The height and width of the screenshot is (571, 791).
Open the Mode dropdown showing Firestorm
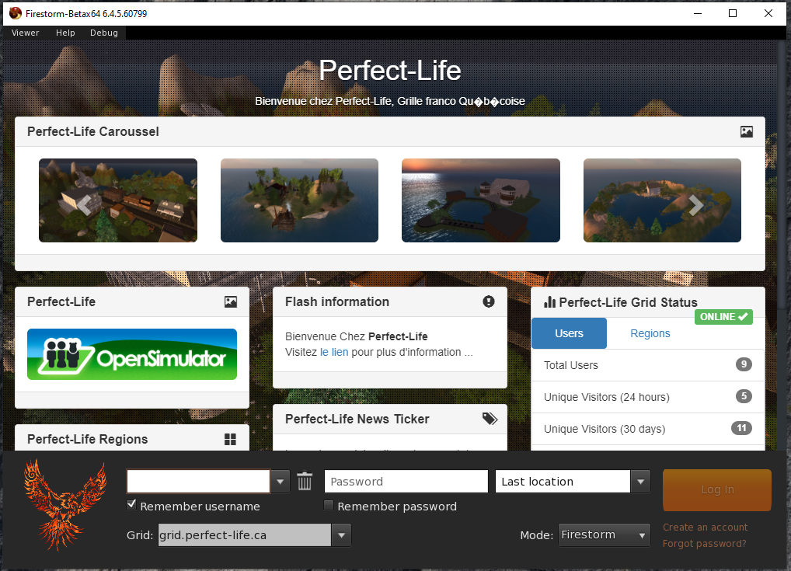click(x=605, y=534)
